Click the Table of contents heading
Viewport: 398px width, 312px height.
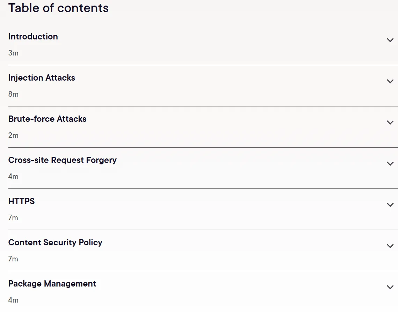(58, 8)
